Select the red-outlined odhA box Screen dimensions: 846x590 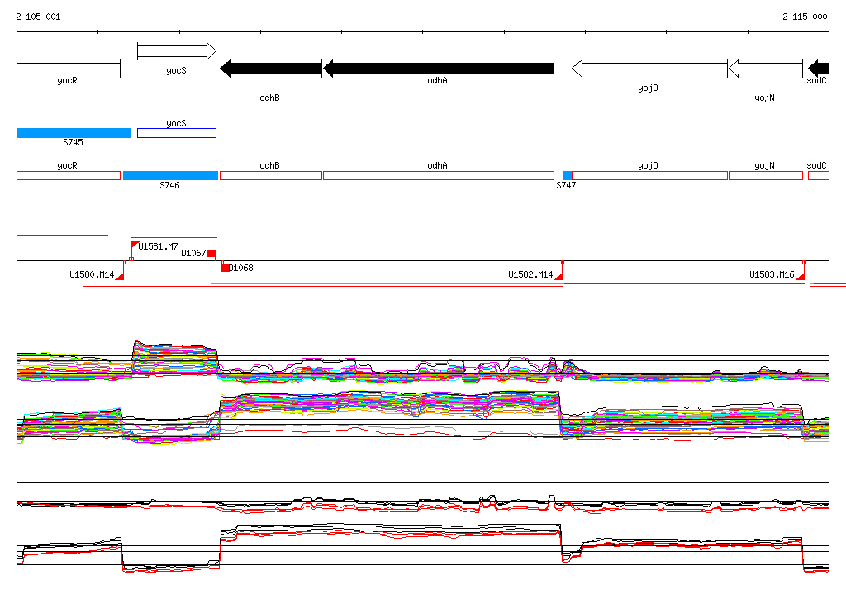(x=438, y=175)
